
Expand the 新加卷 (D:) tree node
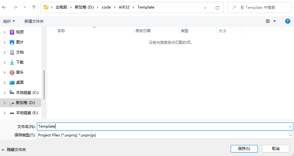pos(4,103)
